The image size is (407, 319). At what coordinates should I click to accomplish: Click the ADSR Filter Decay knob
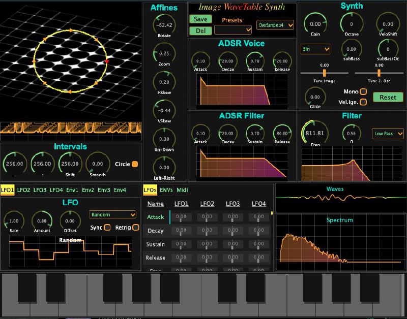(227, 134)
